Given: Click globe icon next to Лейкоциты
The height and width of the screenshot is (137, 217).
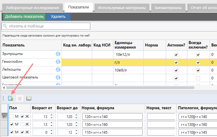Looking at the screenshot, I should coord(58,70).
